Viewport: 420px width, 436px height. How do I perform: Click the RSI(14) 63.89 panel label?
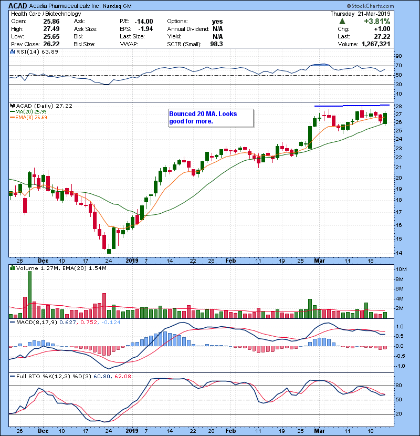tap(37, 51)
